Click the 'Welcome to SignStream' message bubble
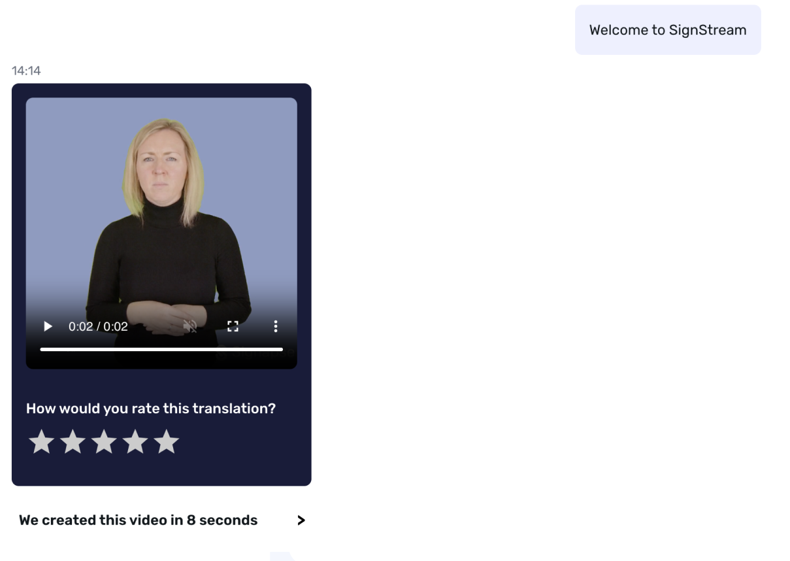This screenshot has height=561, width=790. (x=668, y=30)
